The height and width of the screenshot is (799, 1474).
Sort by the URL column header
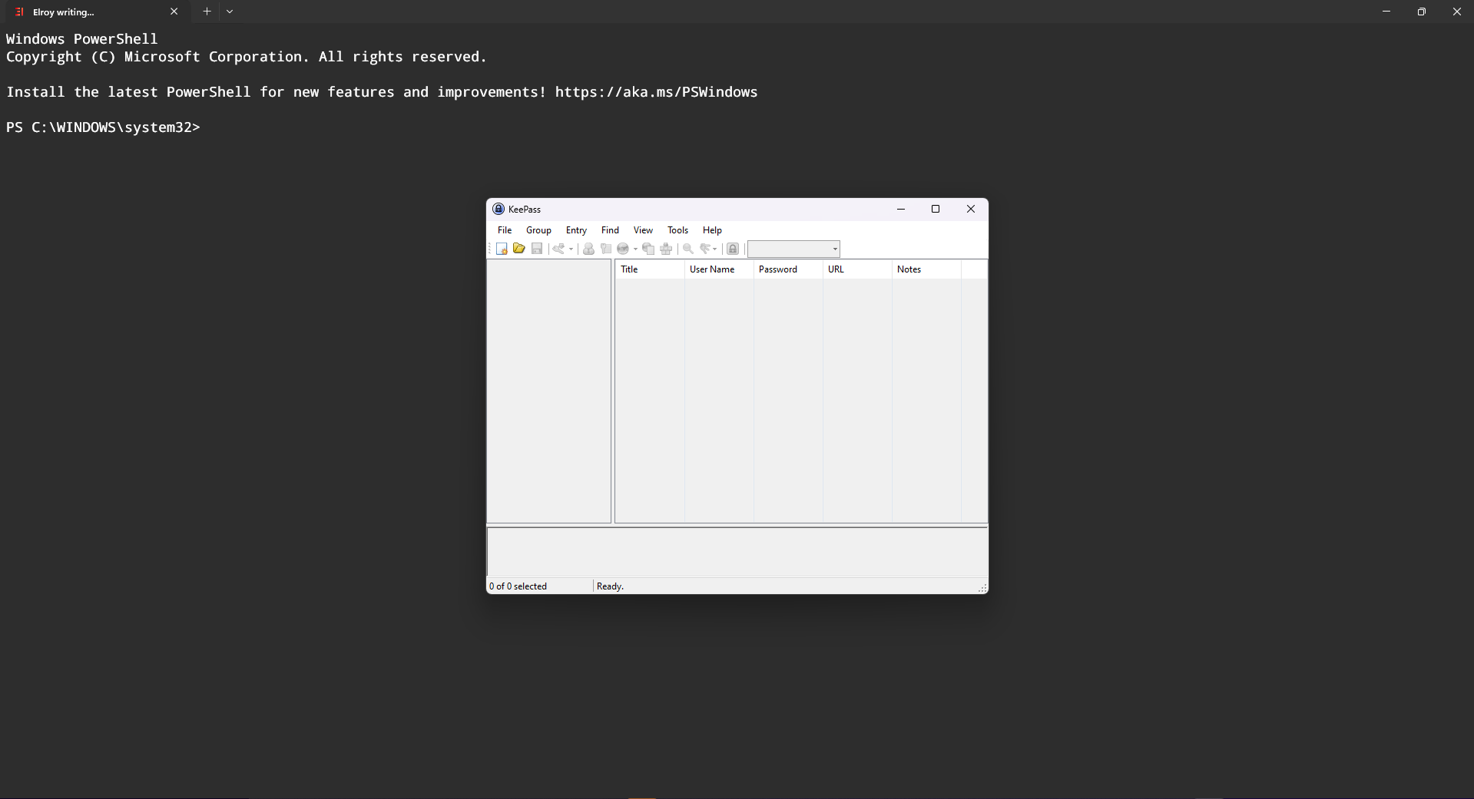coord(857,269)
